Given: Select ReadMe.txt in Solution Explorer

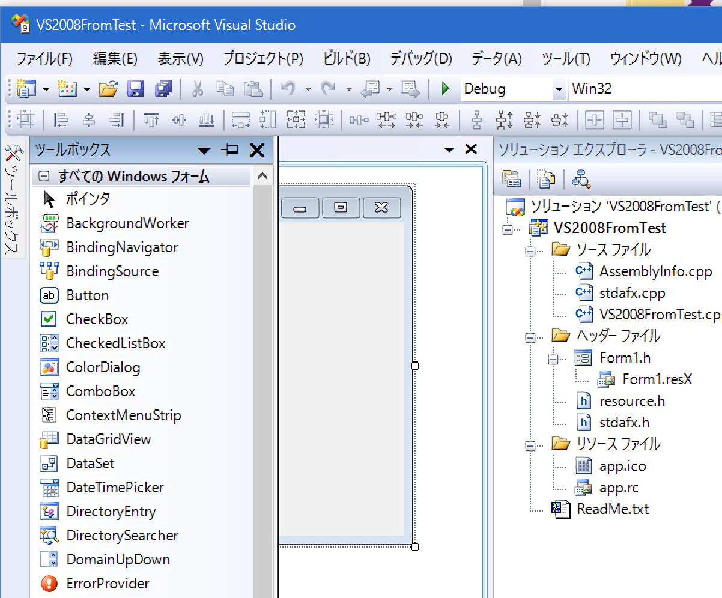Looking at the screenshot, I should [x=613, y=509].
